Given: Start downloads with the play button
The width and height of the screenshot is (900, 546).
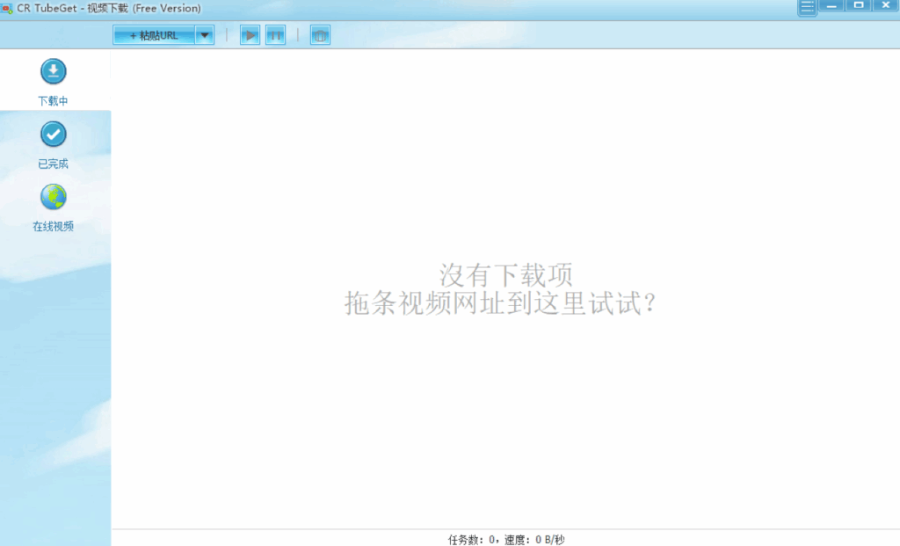Looking at the screenshot, I should tap(250, 35).
